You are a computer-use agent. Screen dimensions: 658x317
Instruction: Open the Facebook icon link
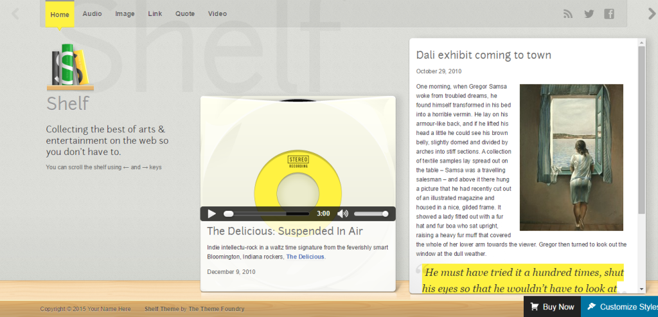coord(609,14)
